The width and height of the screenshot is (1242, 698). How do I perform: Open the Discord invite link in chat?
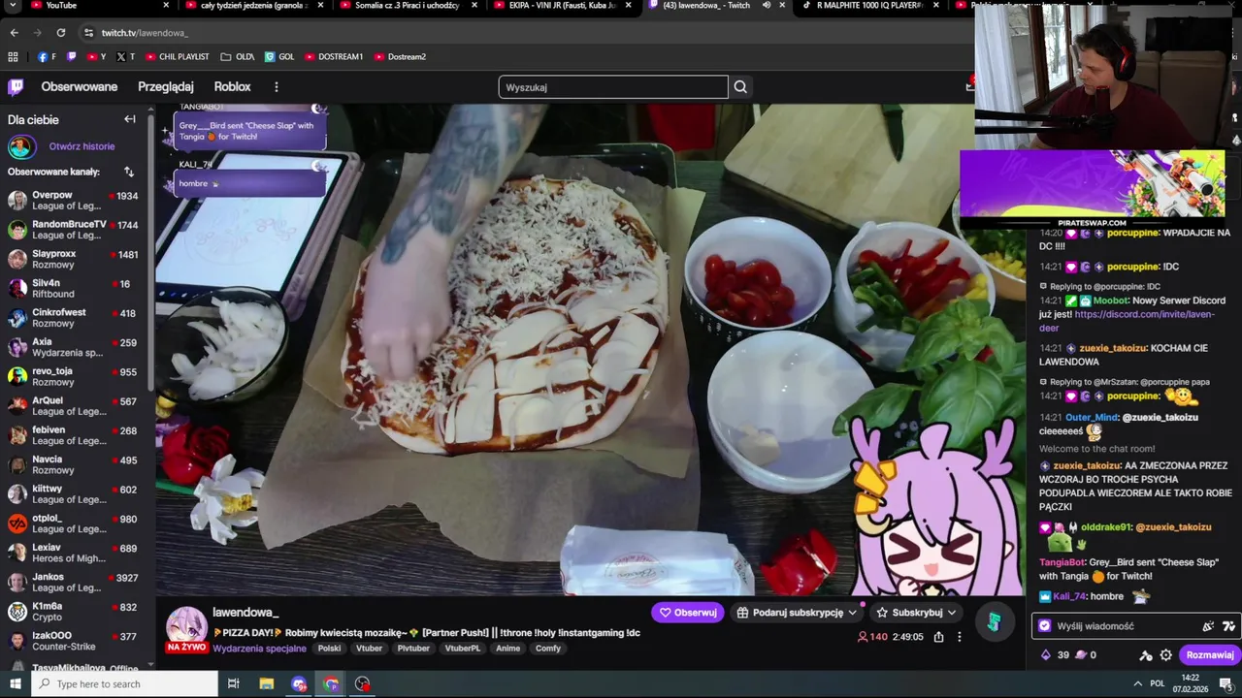[1127, 321]
